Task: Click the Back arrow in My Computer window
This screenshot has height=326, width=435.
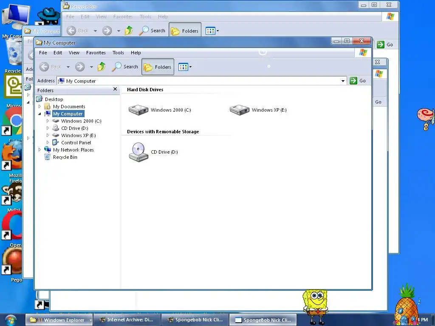Action: tap(44, 67)
